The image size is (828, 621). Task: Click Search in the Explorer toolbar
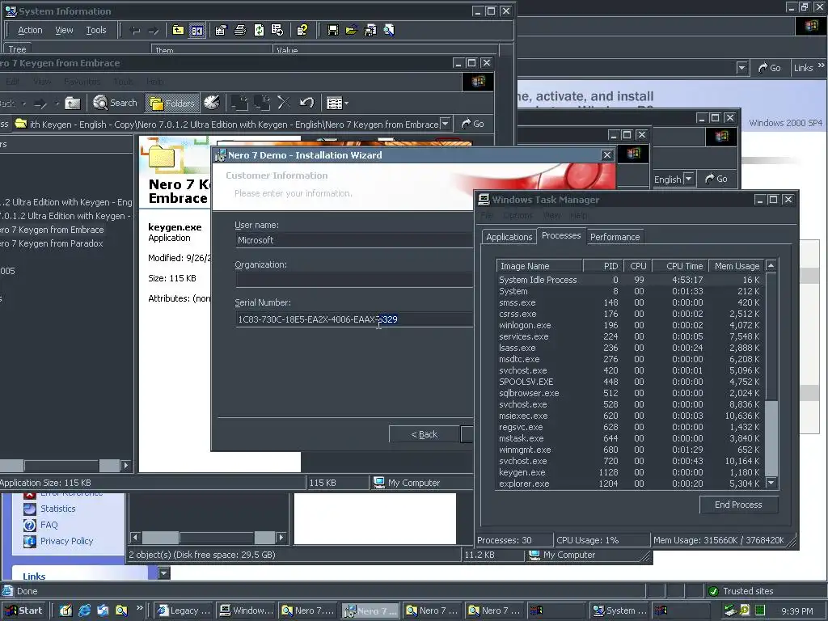[x=115, y=103]
